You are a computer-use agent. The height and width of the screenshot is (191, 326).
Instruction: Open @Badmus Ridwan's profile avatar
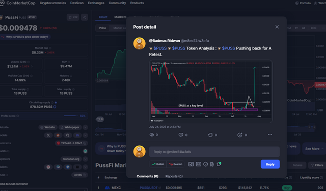click(x=139, y=43)
